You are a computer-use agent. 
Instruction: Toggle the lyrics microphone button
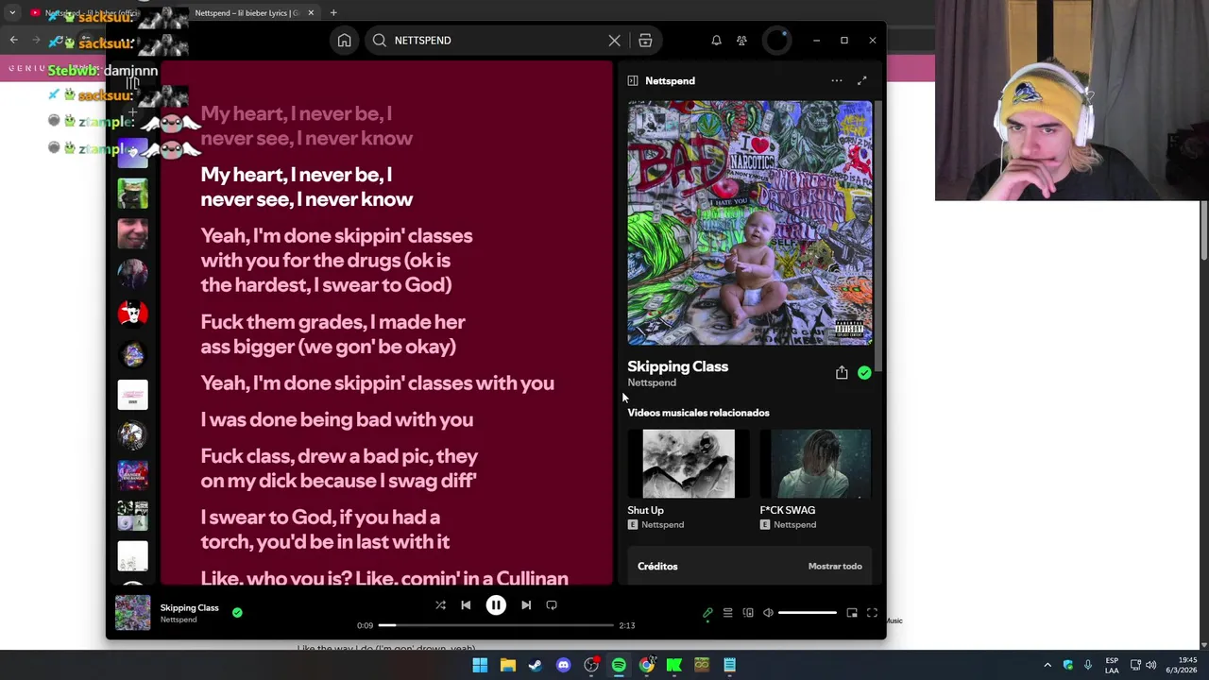click(707, 613)
